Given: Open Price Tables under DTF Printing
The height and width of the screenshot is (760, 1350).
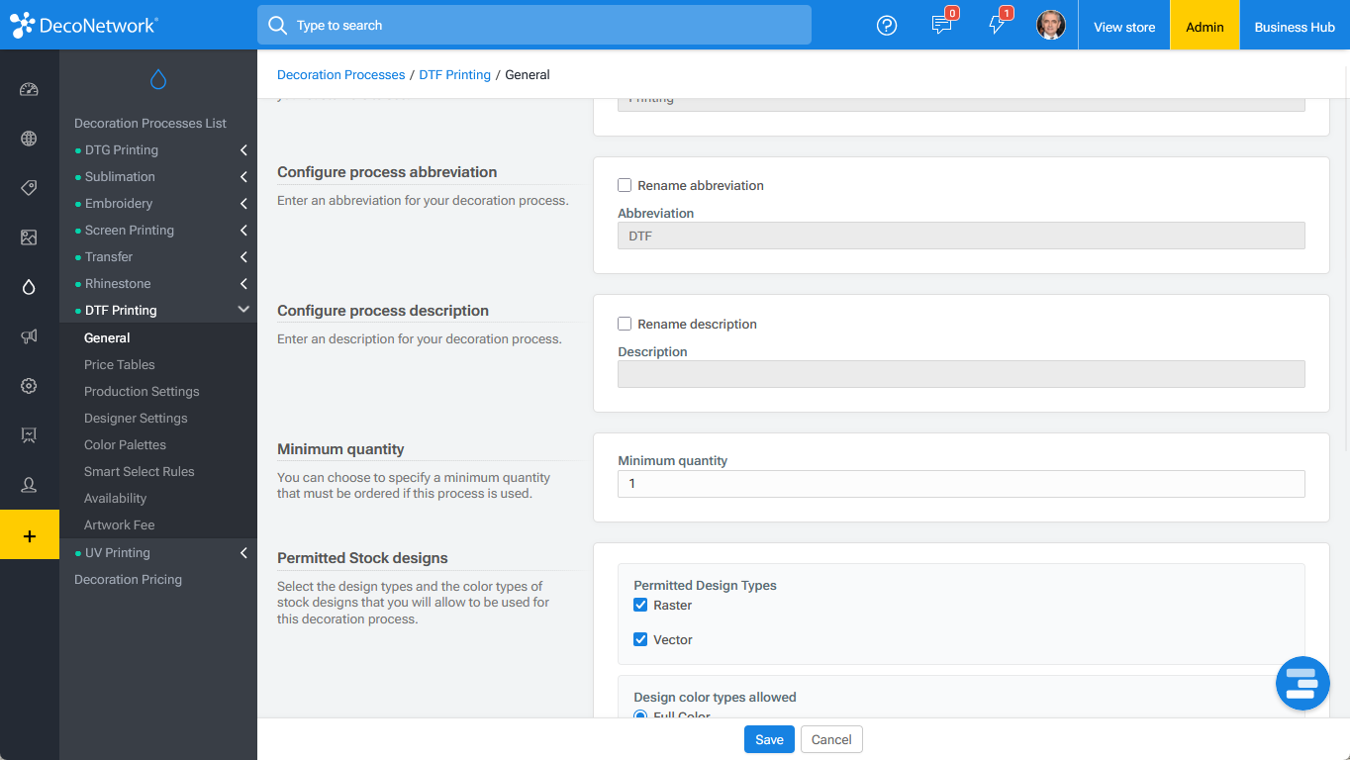Looking at the screenshot, I should click(x=120, y=364).
